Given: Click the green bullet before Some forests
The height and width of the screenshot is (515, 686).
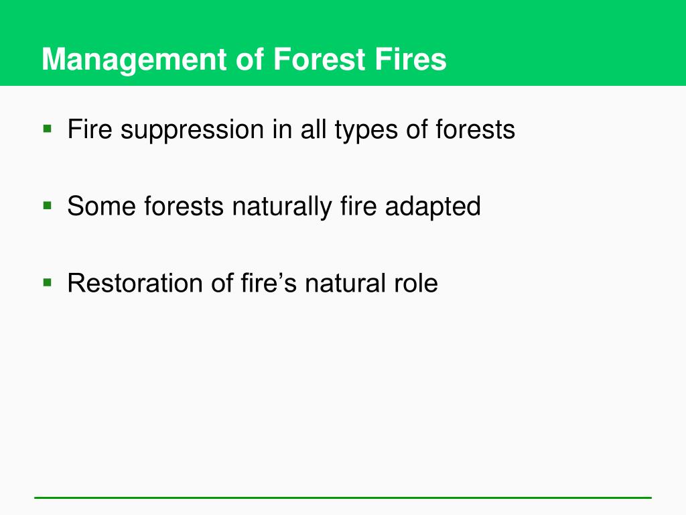Looking at the screenshot, I should [48, 205].
